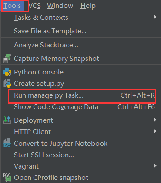Click the Capture Memory Snapshot icon
The image size is (161, 183).
pyautogui.click(x=7, y=58)
